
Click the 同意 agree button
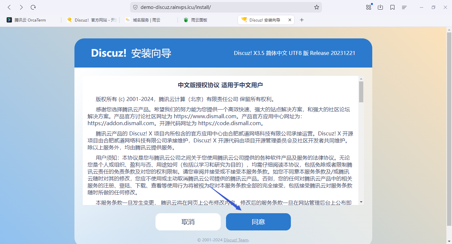point(258,222)
